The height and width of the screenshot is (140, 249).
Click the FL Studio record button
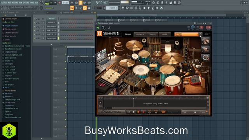tap(60, 3)
